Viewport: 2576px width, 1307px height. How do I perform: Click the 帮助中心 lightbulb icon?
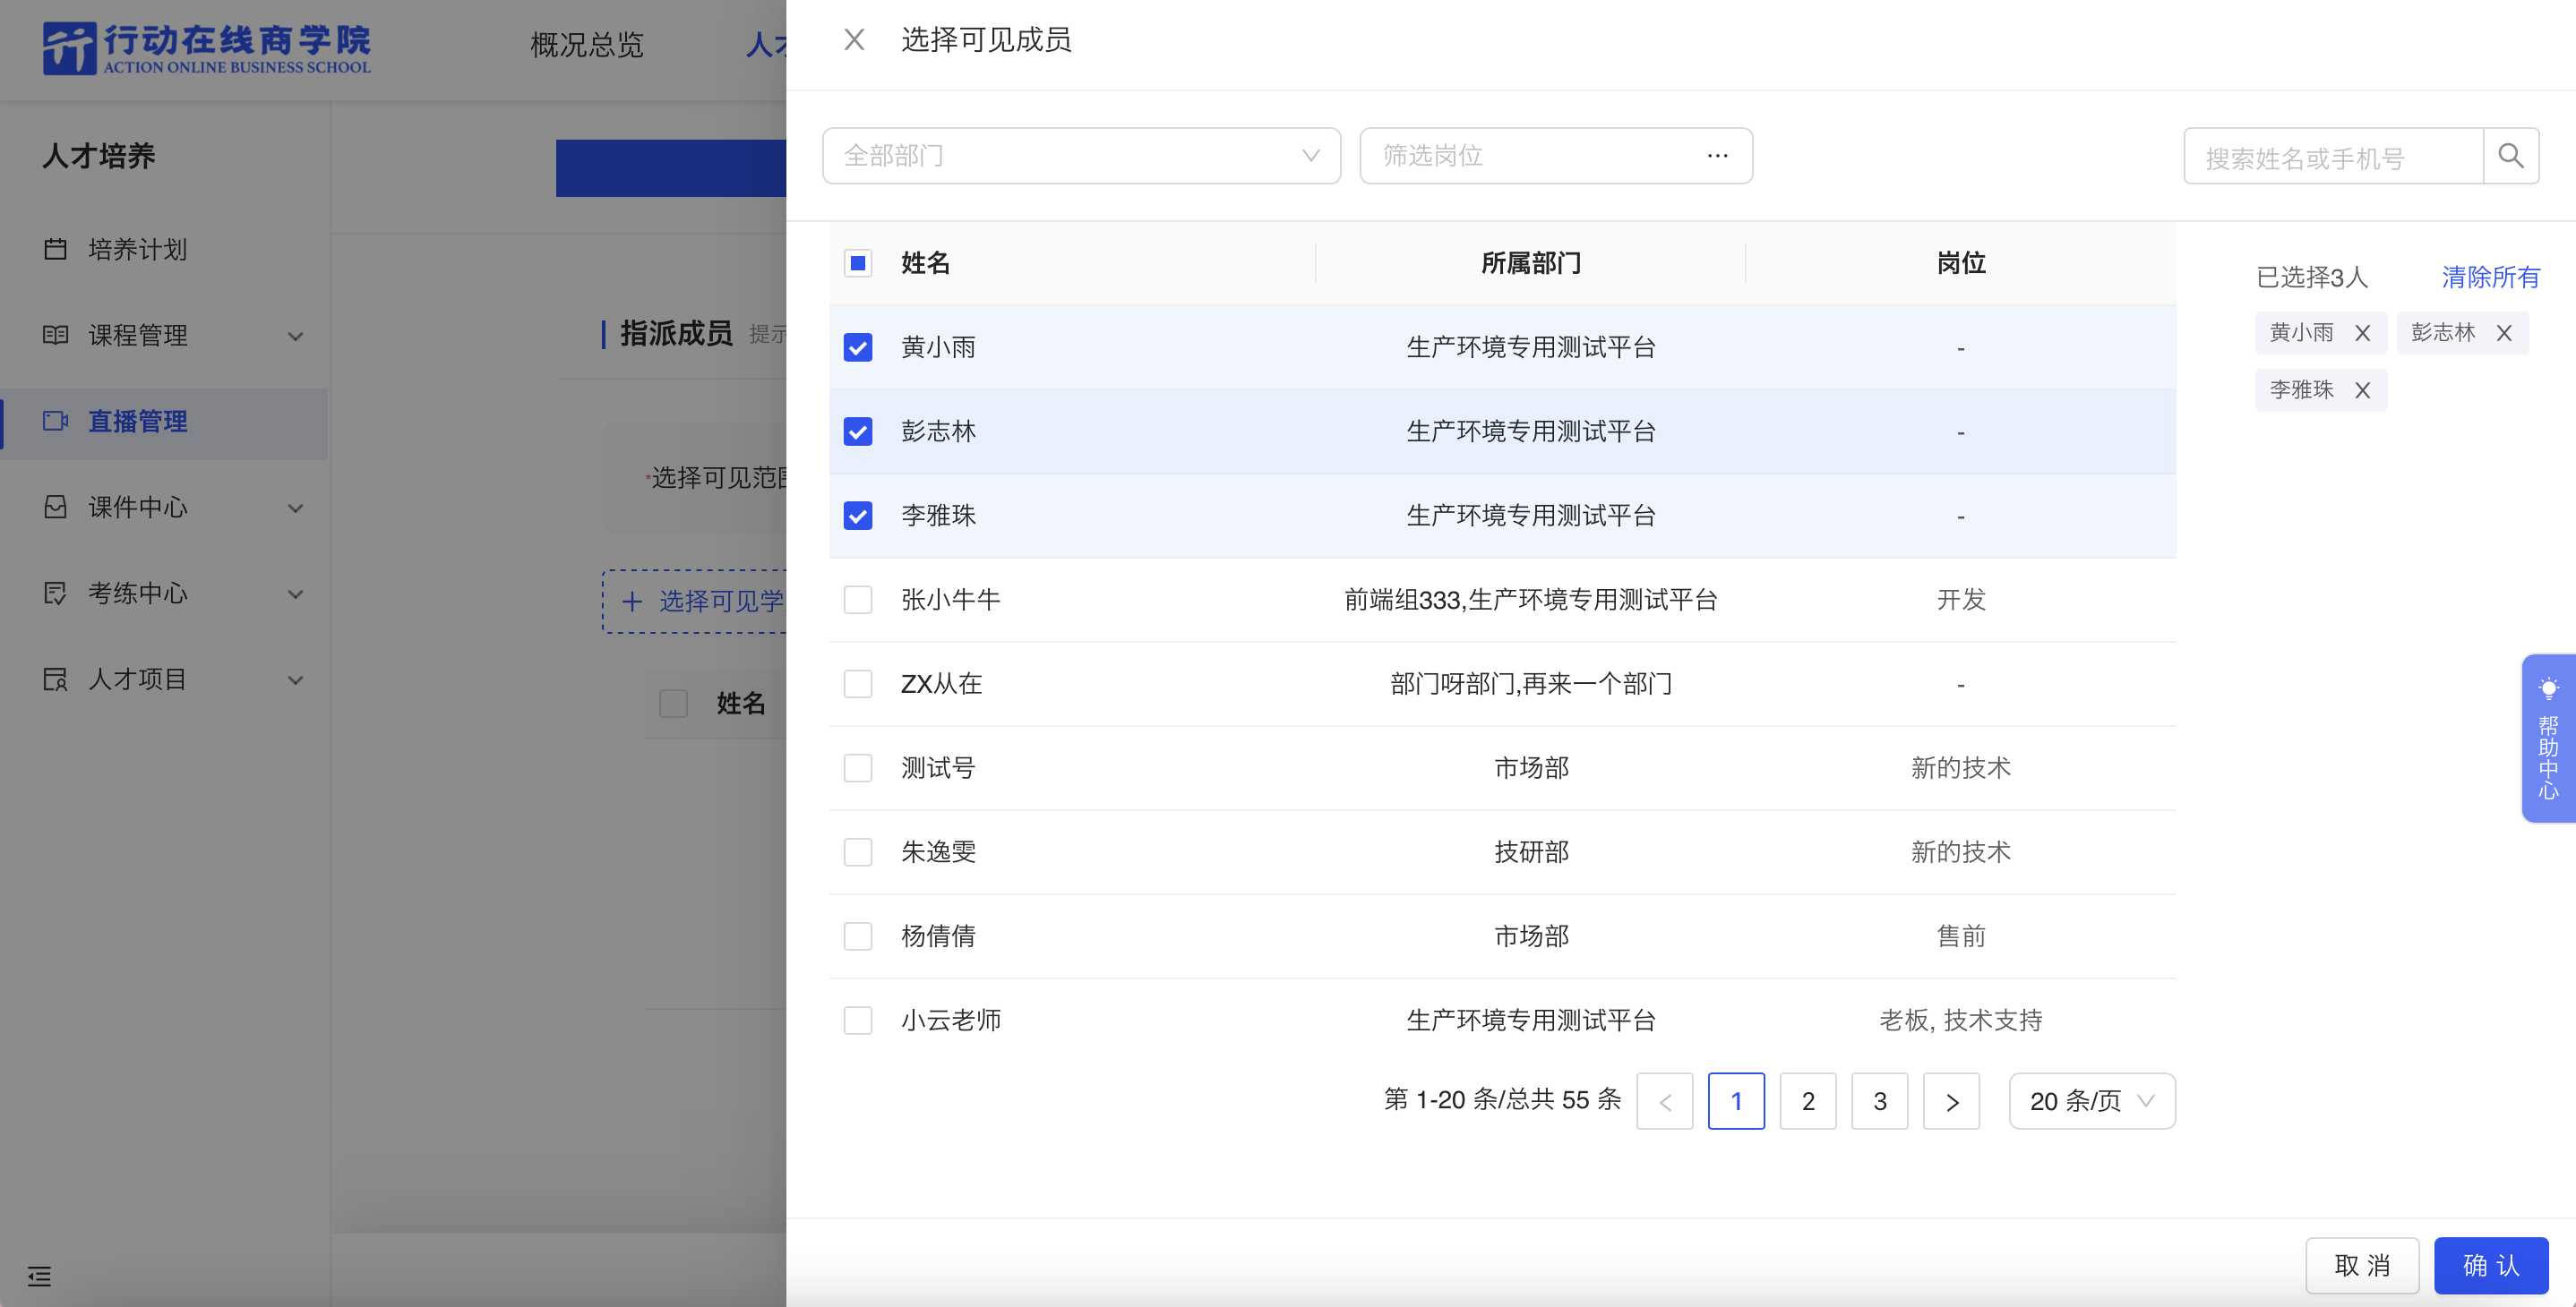(x=2548, y=688)
